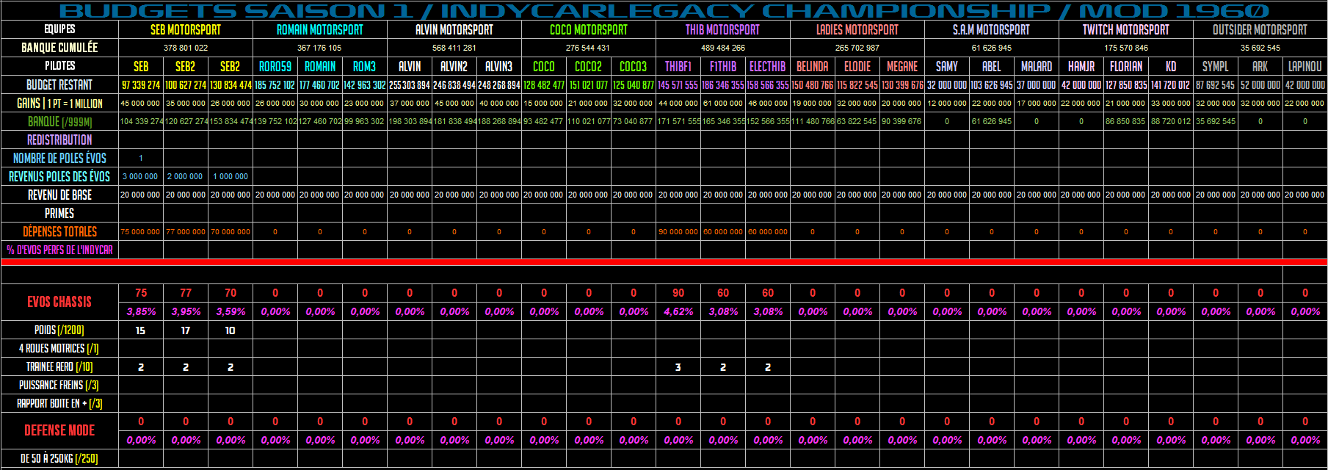Select the EVOS CHASSIS section label

pyautogui.click(x=59, y=302)
